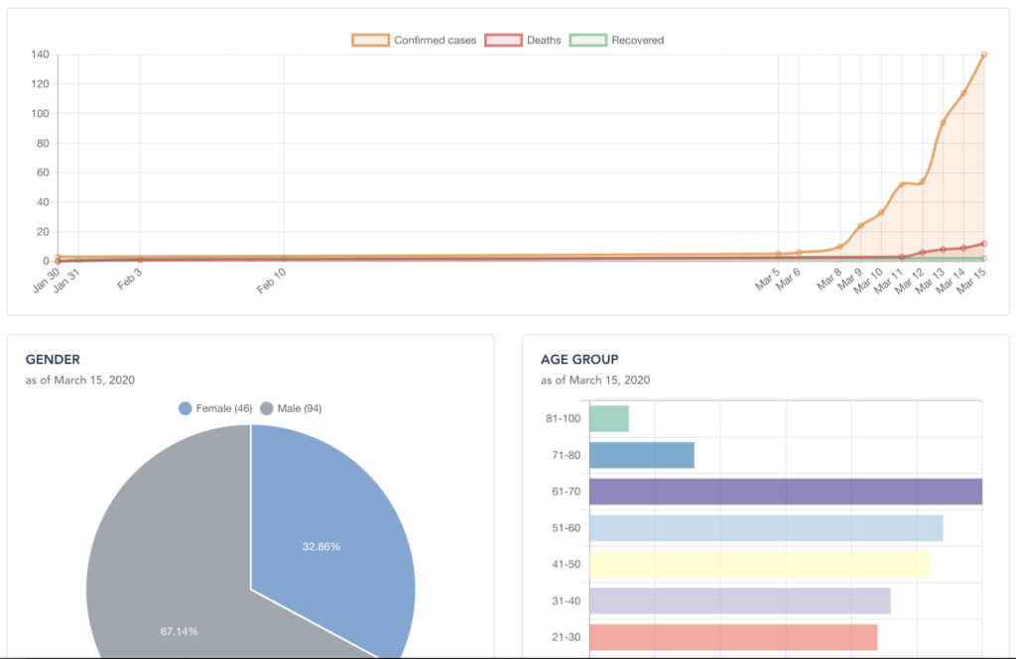Viewport: 1016px width, 659px height.
Task: Click the 41-50 age category label
Action: 567,565
